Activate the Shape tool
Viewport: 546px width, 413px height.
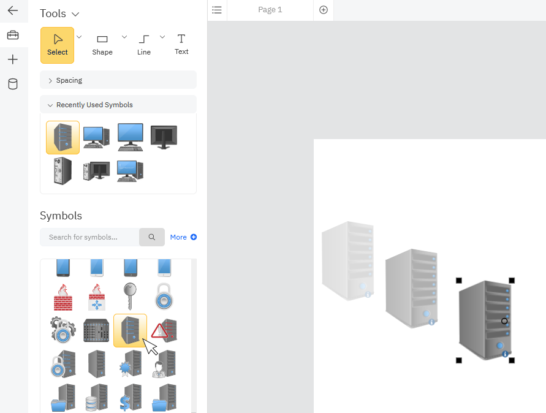pos(102,43)
